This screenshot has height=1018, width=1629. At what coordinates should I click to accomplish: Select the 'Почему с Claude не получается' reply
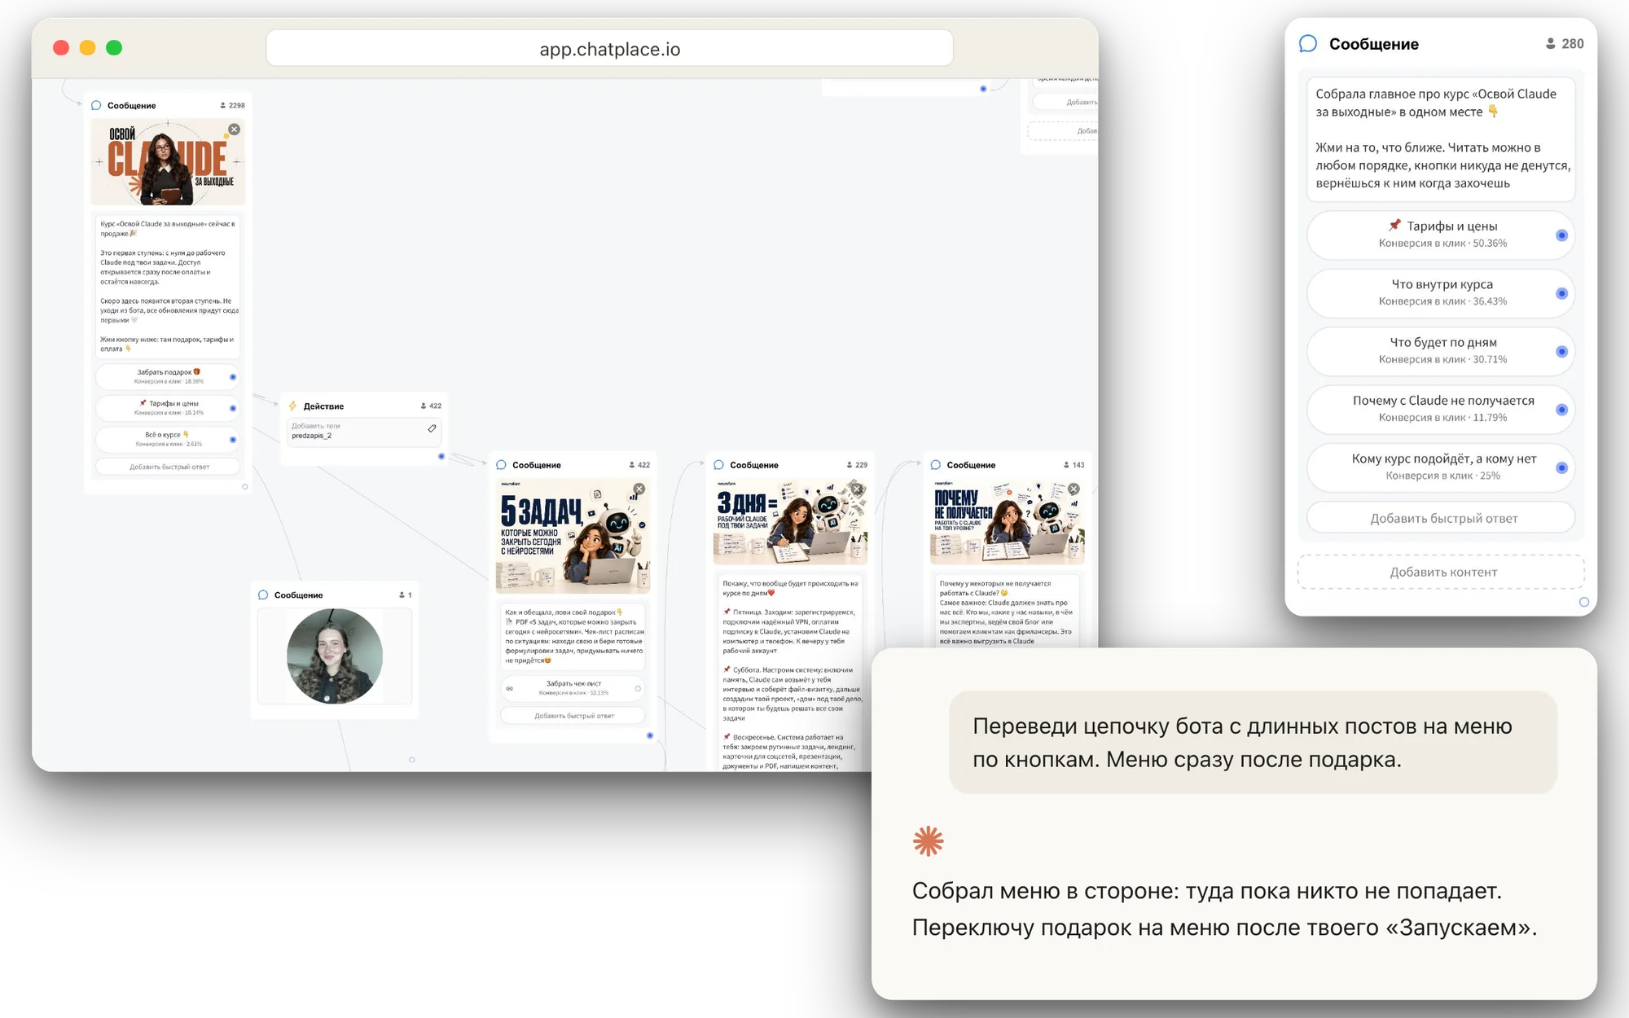pos(1441,409)
